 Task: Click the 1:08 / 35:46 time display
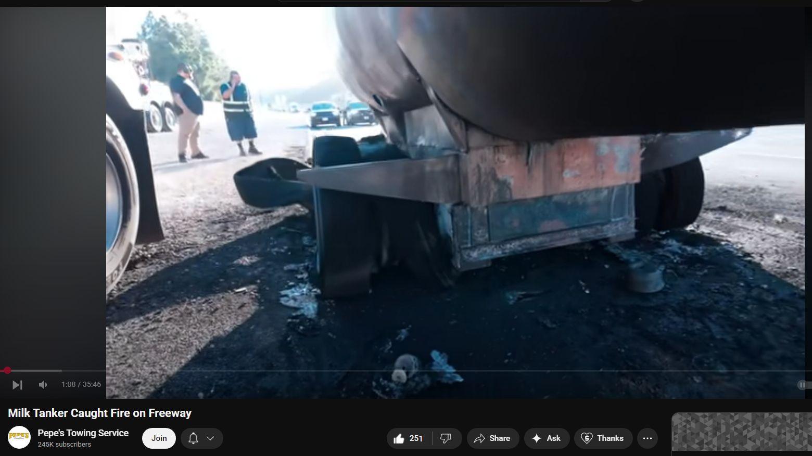pos(81,385)
